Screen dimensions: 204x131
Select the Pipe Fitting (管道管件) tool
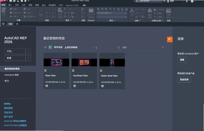(29, 16)
